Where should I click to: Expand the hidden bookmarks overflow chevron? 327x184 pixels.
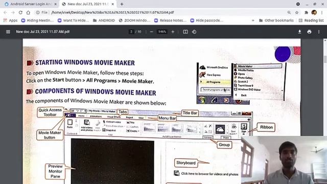coord(253,20)
